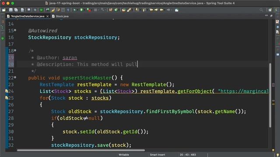This screenshot has height=157, width=280.
Task: Switch to the Stock.java tab
Action: click(60, 16)
